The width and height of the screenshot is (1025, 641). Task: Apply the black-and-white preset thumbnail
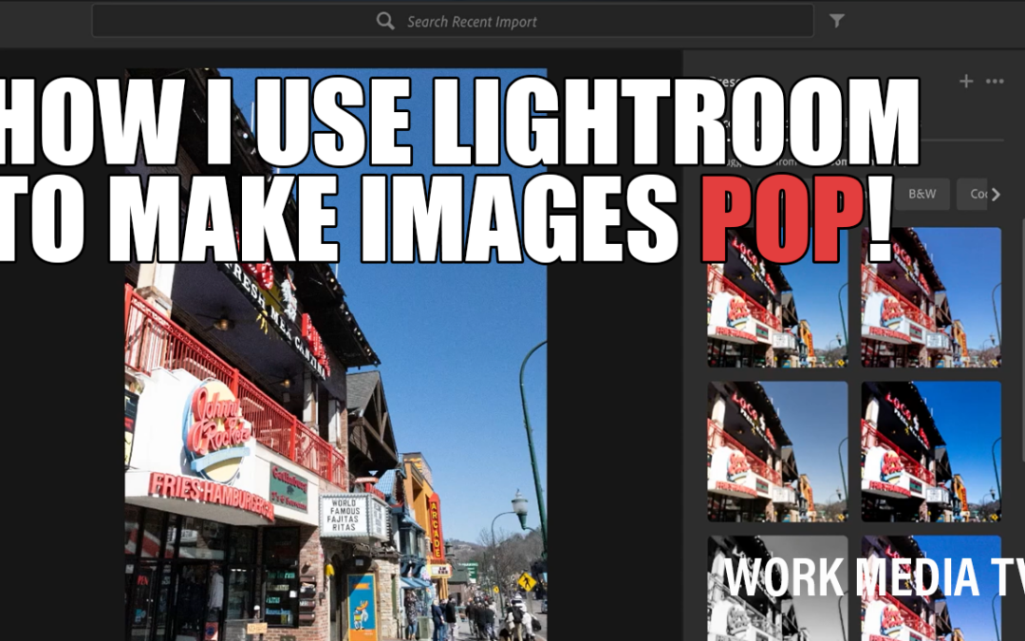(777, 588)
